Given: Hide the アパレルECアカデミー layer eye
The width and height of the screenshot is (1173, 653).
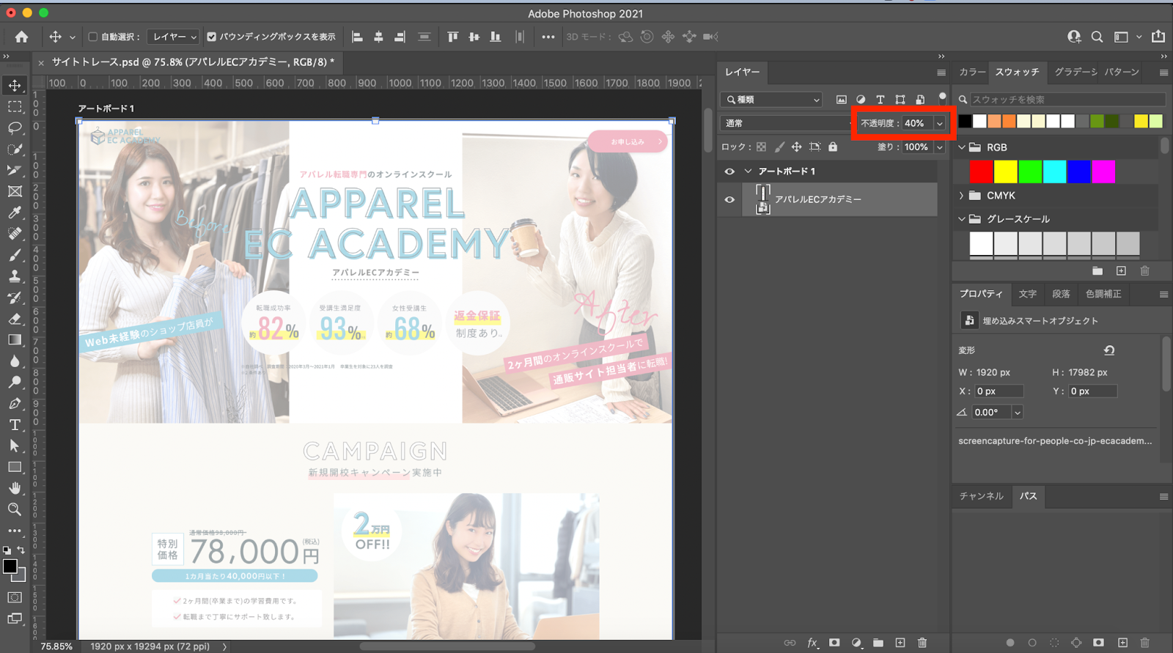Looking at the screenshot, I should pos(729,199).
